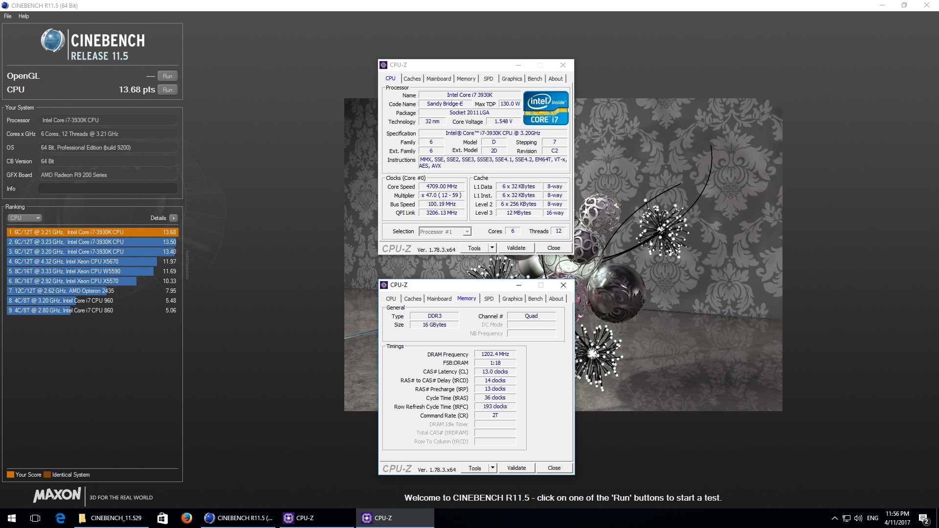
Task: Click the Info input field
Action: pos(108,189)
